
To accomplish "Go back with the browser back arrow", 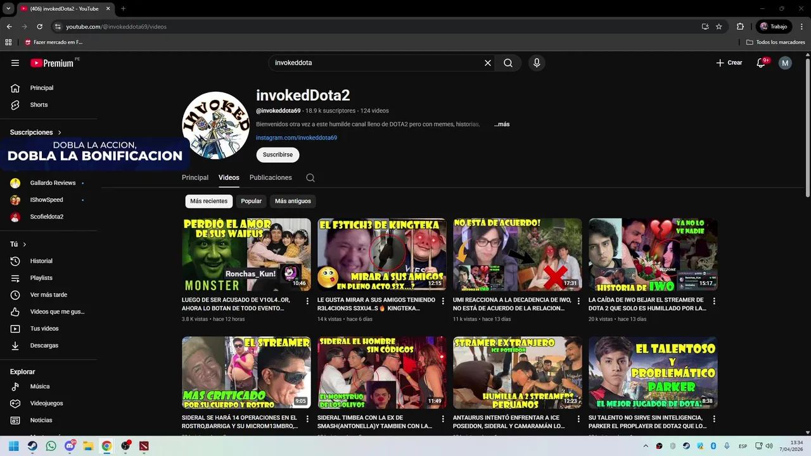I will [x=9, y=27].
